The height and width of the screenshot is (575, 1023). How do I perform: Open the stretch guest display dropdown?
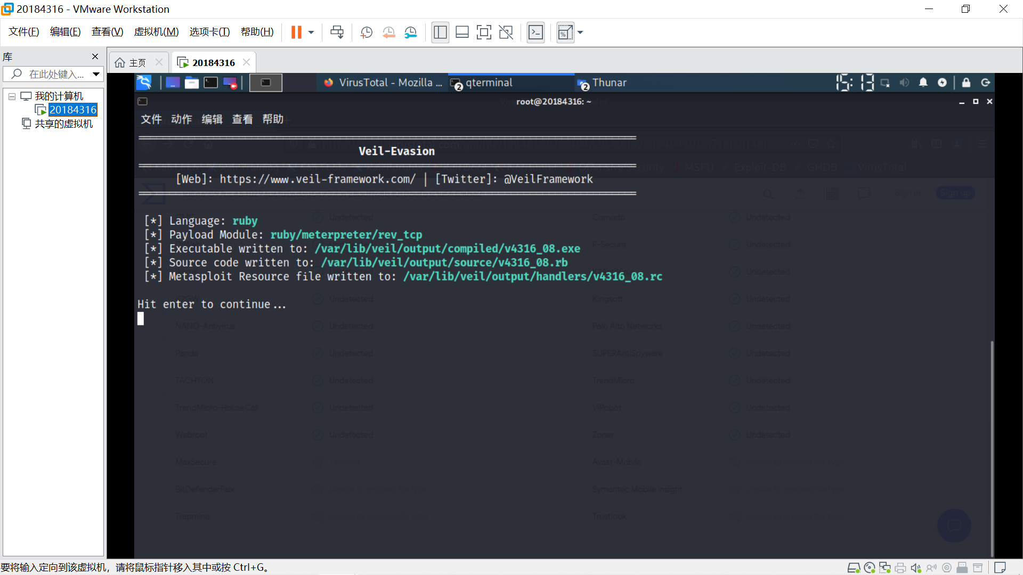tap(580, 32)
